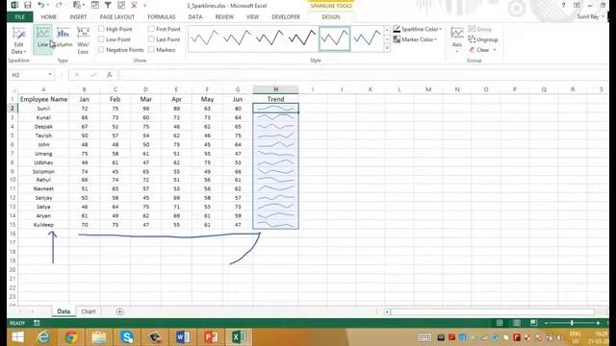Viewport: 616px width, 346px height.
Task: Enable the Low Point checkbox
Action: pyautogui.click(x=101, y=39)
